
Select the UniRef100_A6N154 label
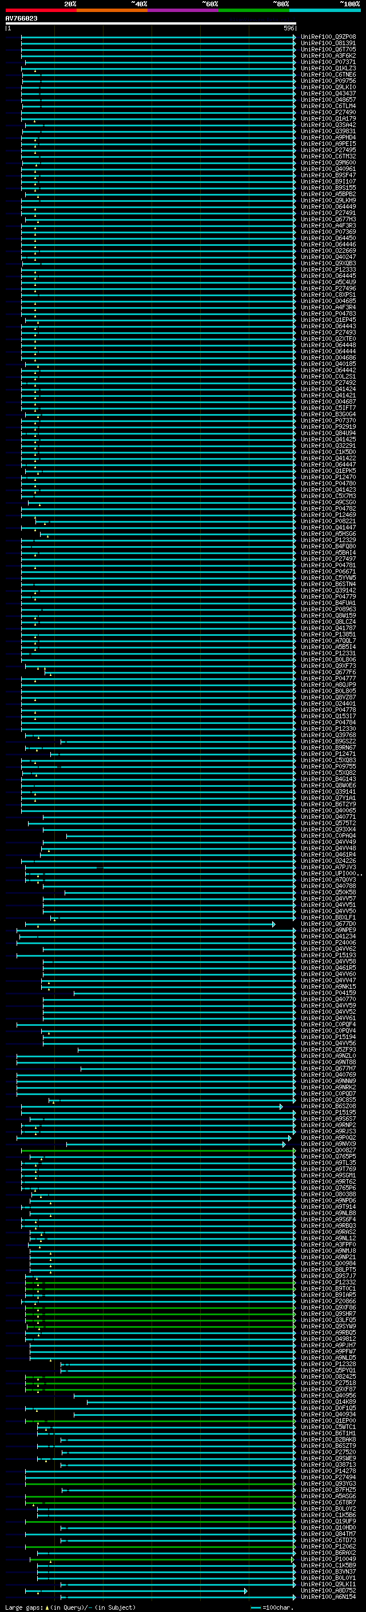328,1597
